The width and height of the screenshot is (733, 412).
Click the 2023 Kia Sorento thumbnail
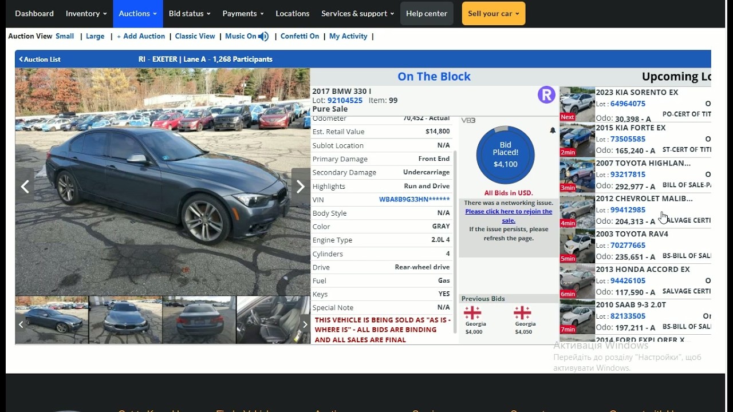tap(577, 104)
